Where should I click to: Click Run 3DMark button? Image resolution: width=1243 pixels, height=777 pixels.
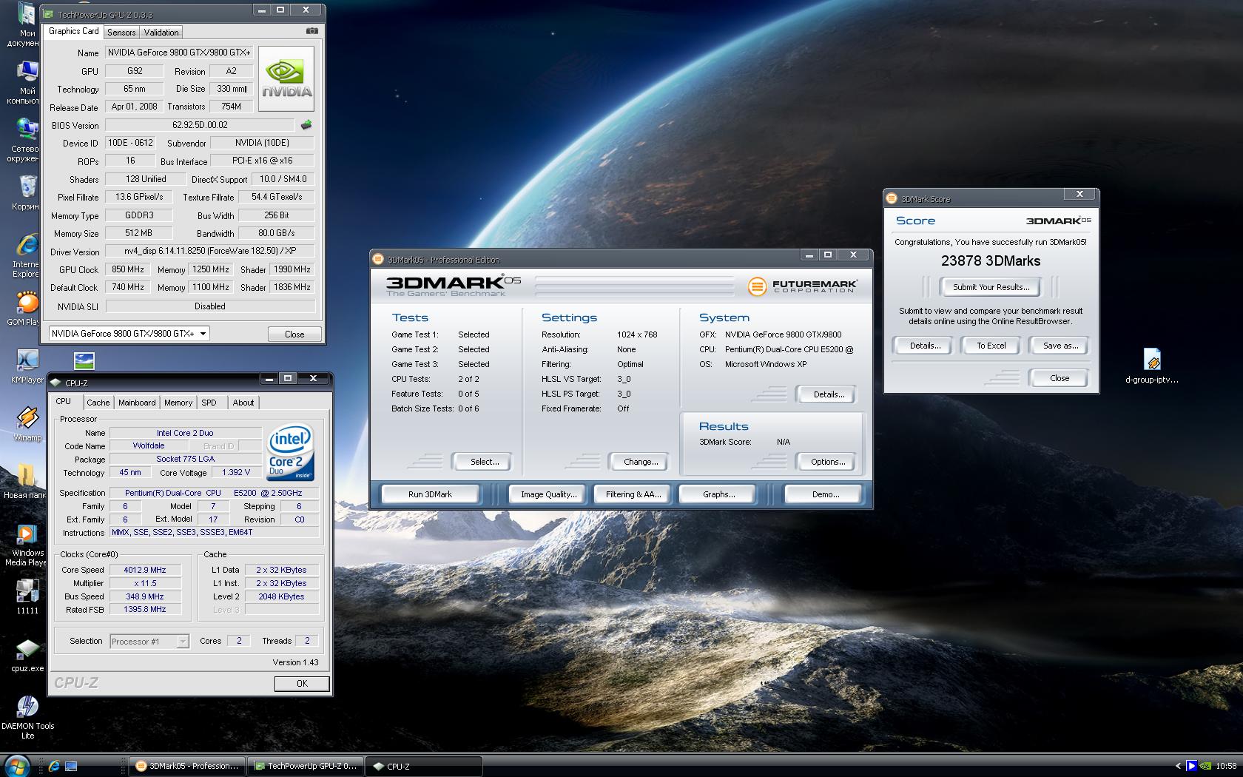430,494
